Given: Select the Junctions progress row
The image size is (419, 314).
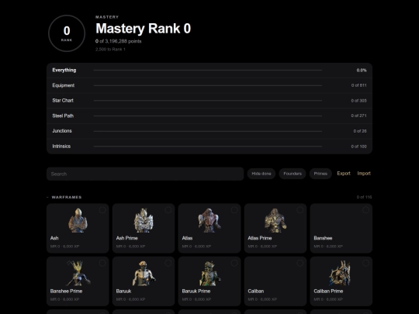Looking at the screenshot, I should coord(209,131).
